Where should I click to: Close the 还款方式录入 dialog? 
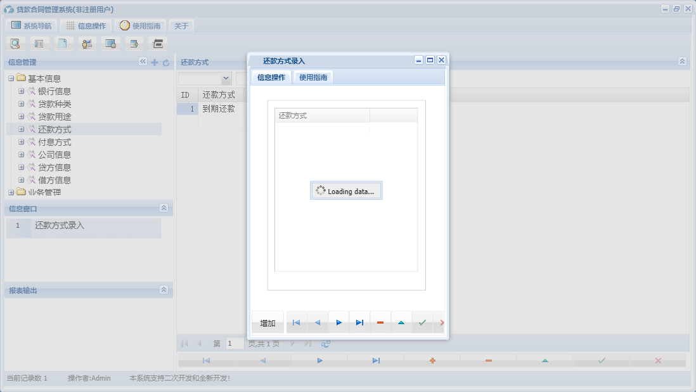tap(441, 60)
